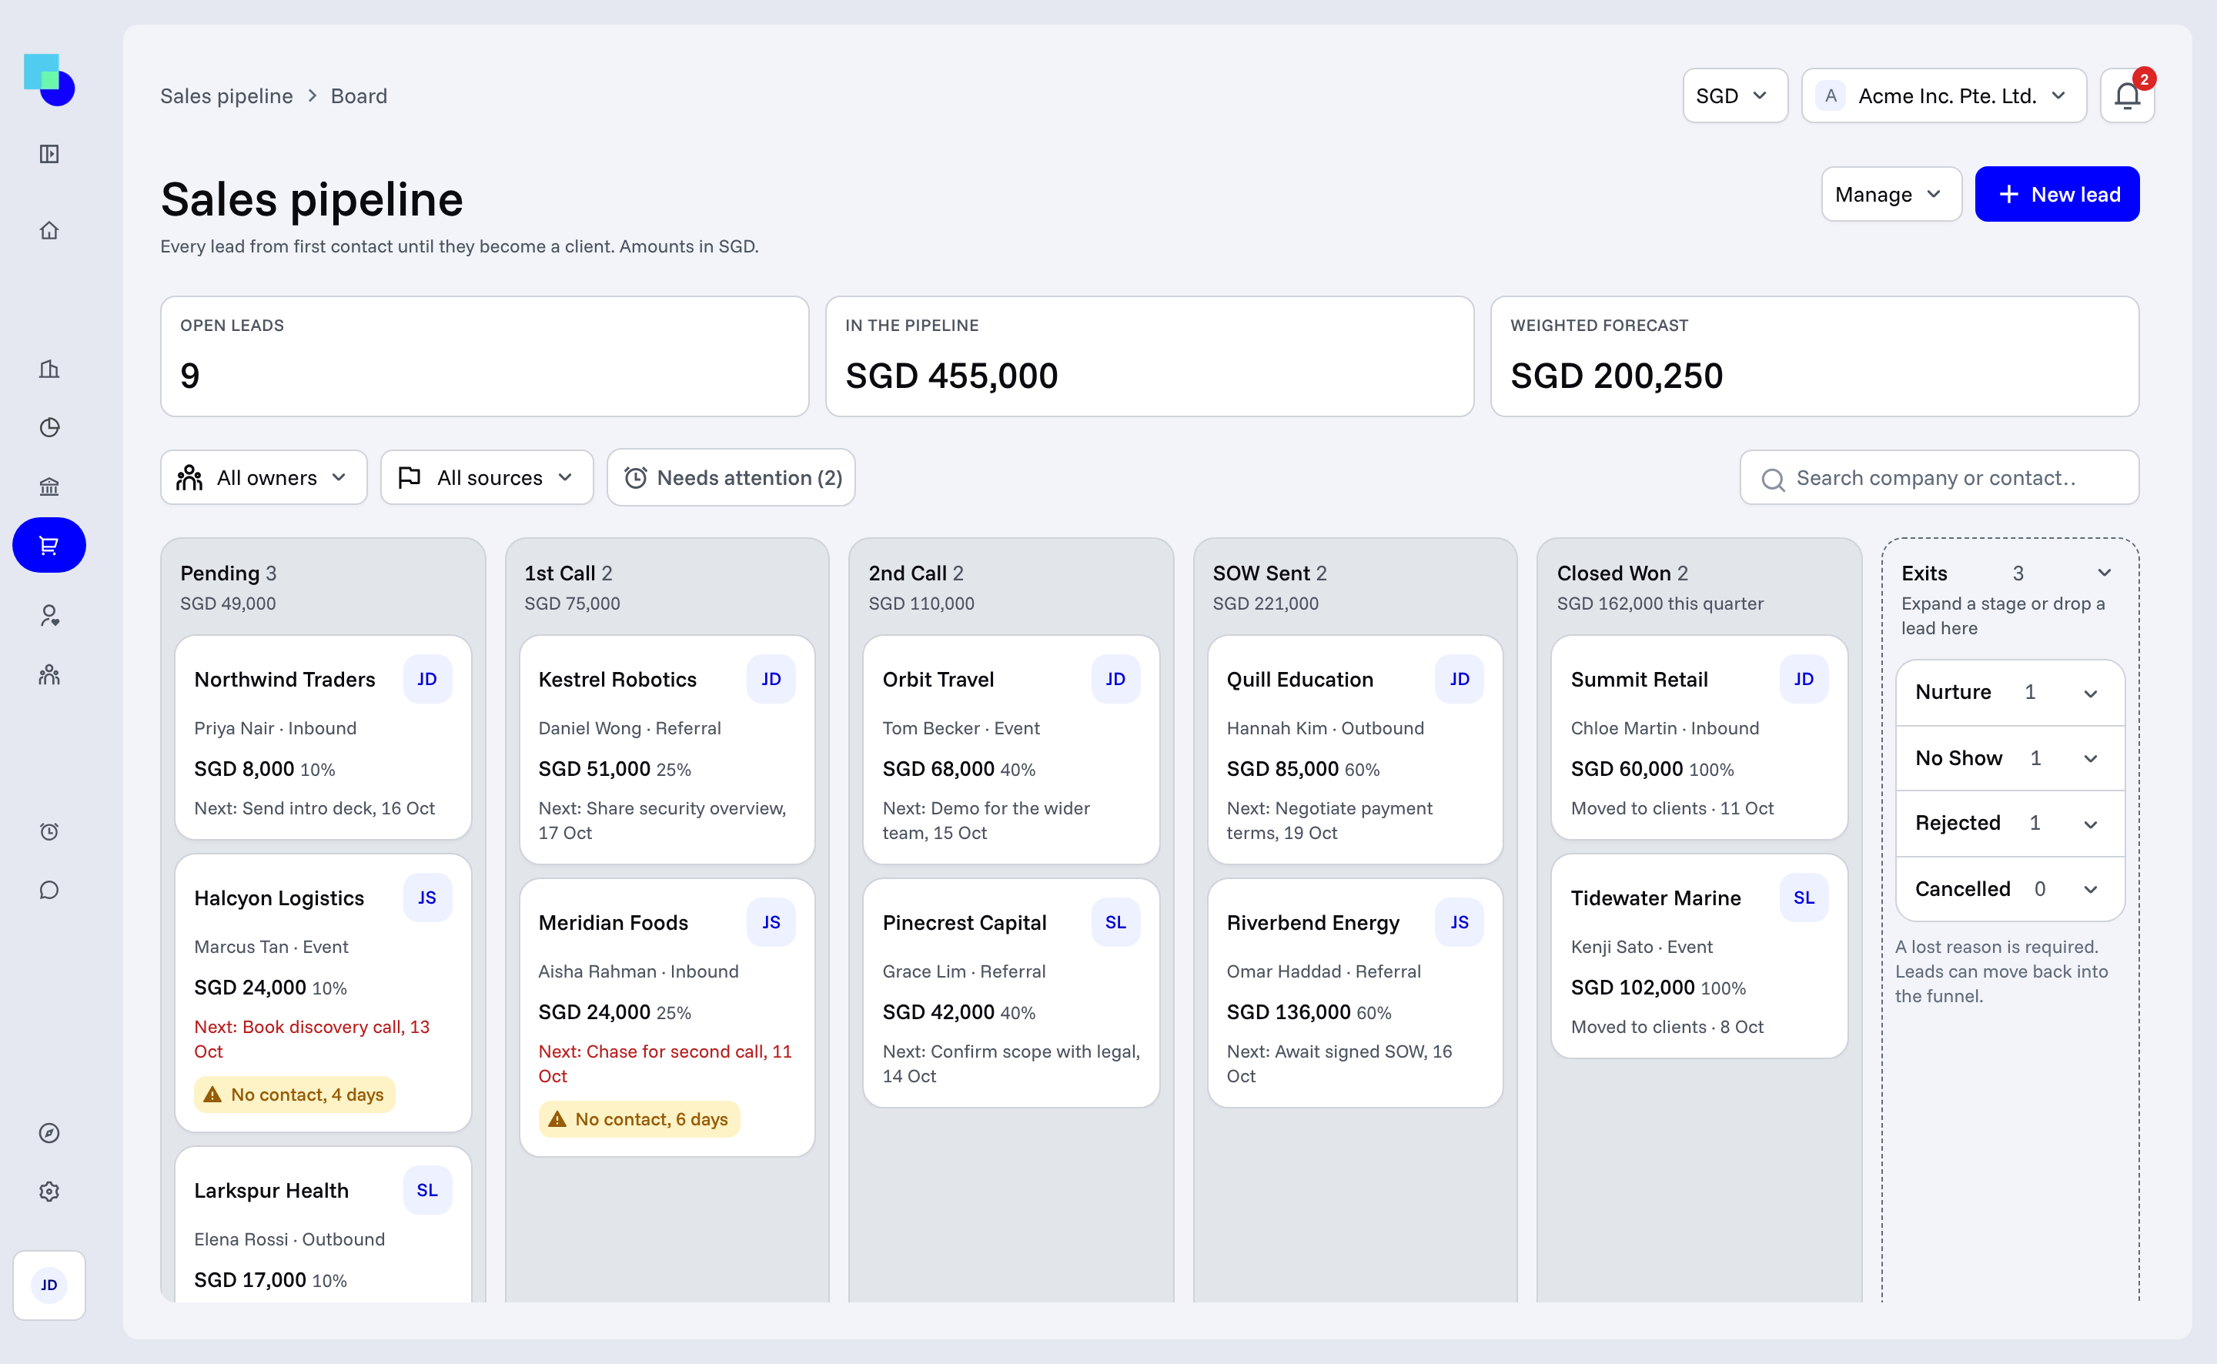Open the Acme Inc. Pte. Ltd. company selector

(1944, 95)
